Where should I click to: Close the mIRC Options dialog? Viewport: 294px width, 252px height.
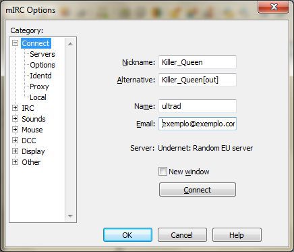pos(274,7)
